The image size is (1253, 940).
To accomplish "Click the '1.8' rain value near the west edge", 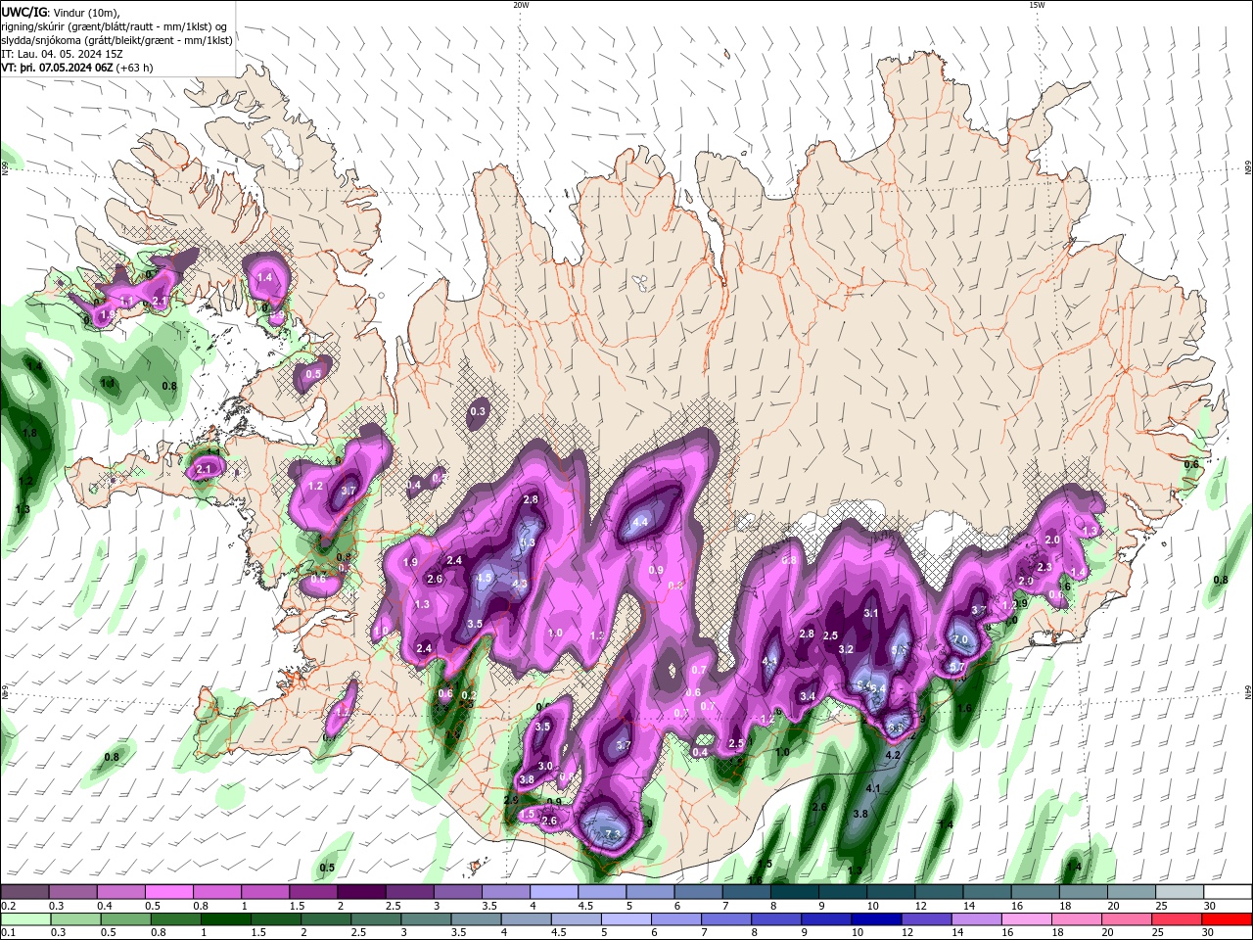I will (29, 433).
